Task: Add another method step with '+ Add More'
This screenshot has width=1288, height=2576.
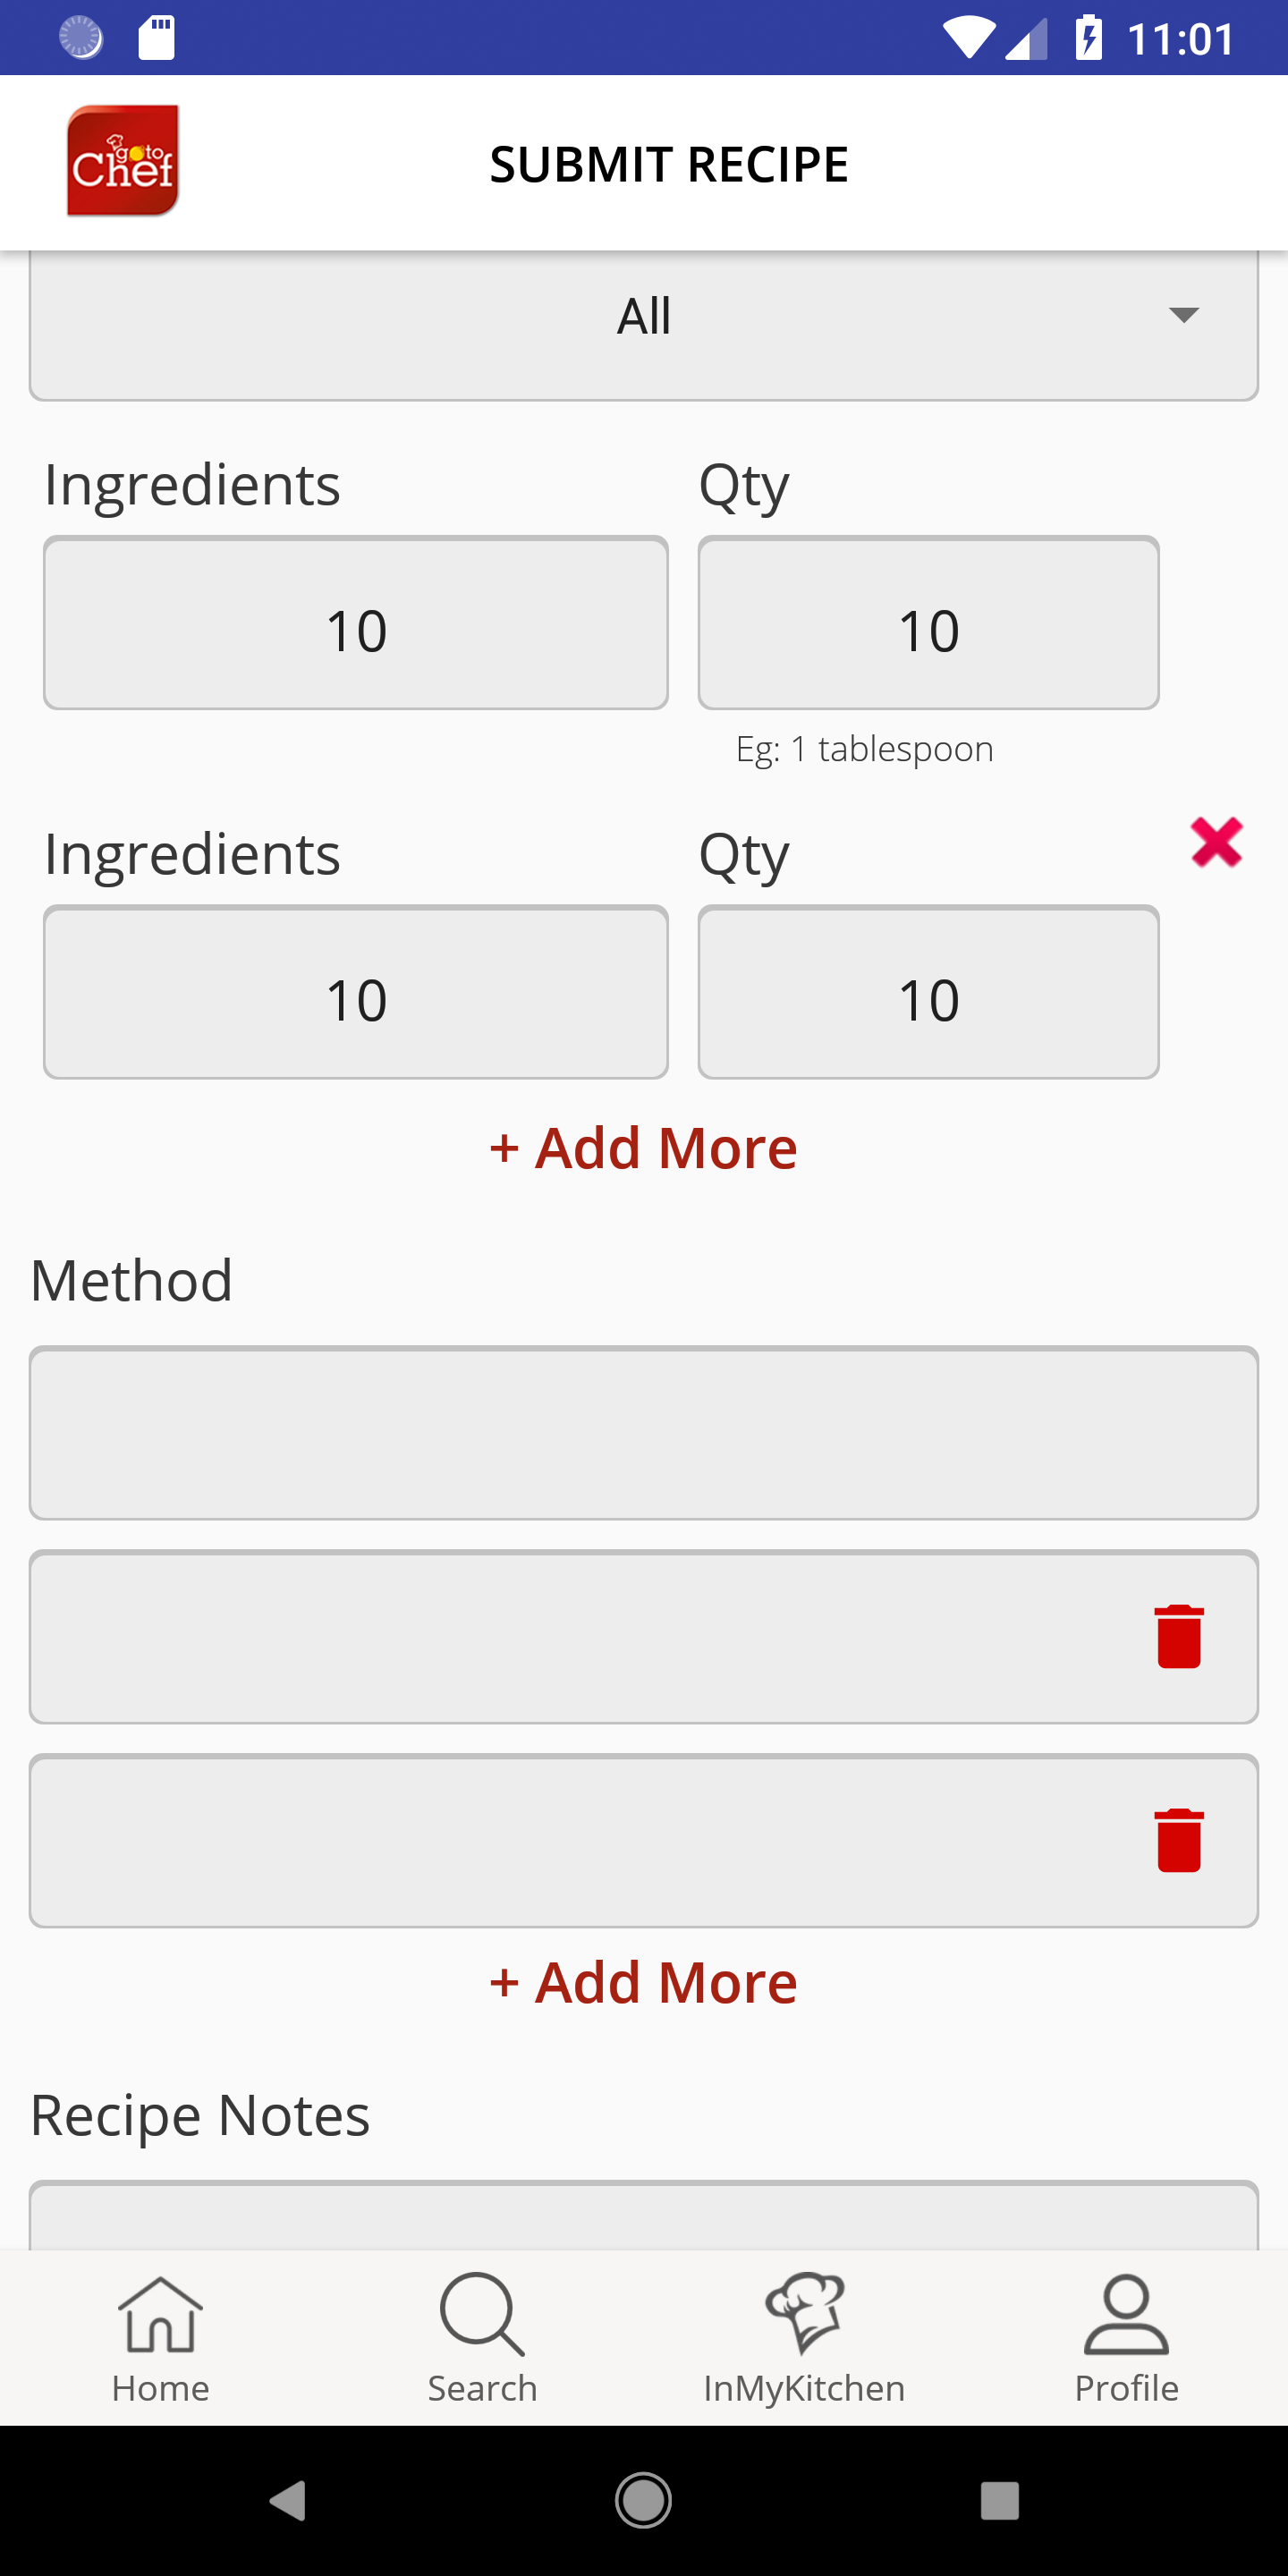Action: click(643, 1982)
